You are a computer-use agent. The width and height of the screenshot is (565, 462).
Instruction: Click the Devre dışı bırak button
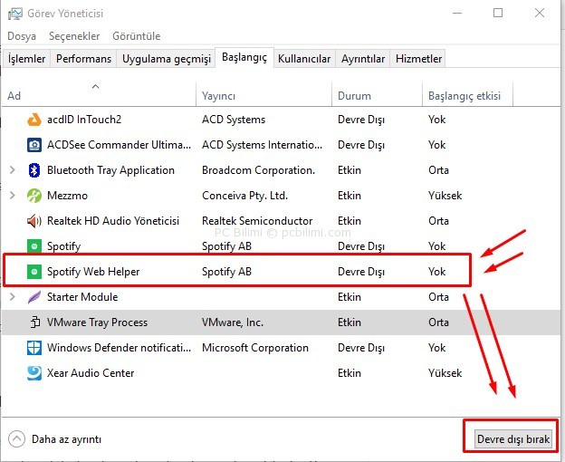pyautogui.click(x=513, y=439)
